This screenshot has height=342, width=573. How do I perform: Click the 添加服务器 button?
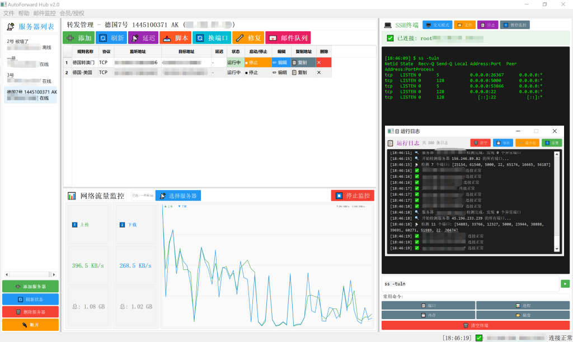[31, 287]
